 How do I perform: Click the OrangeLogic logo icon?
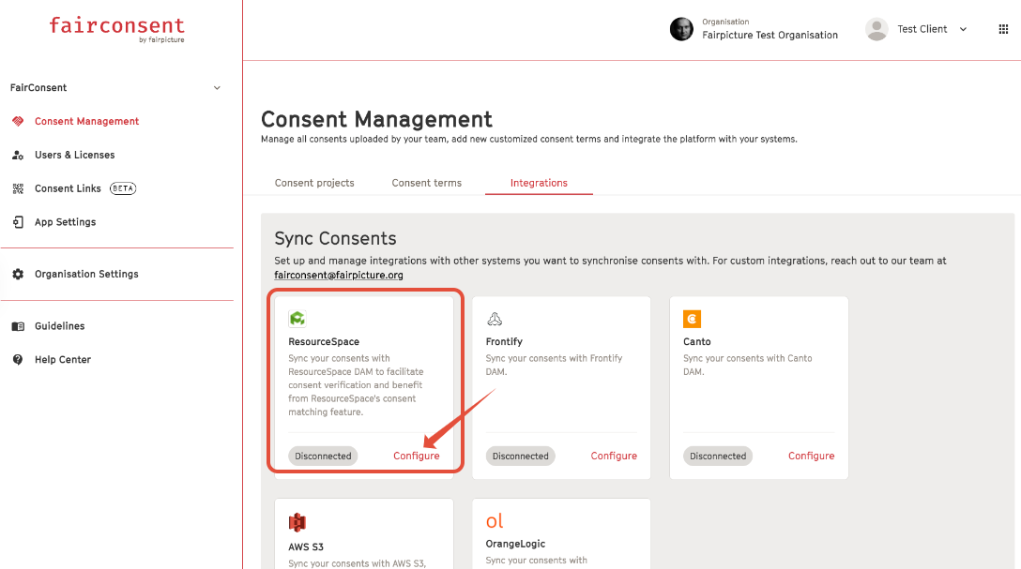(x=495, y=521)
